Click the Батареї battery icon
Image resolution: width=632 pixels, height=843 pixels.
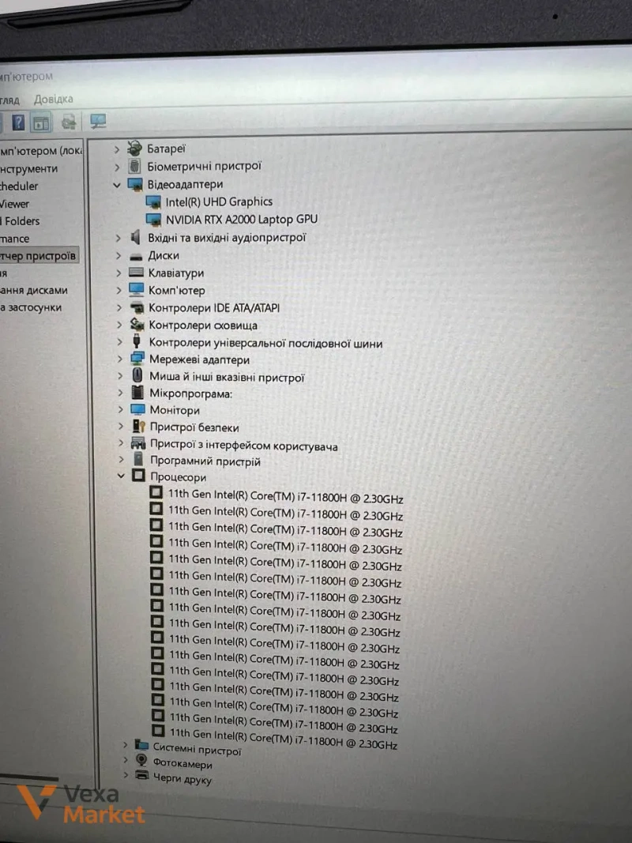coord(134,148)
